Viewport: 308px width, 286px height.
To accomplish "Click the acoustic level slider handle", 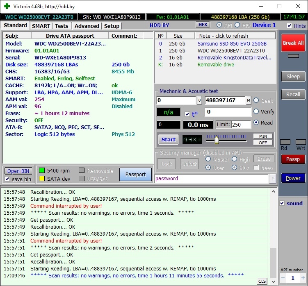I will click(217, 140).
